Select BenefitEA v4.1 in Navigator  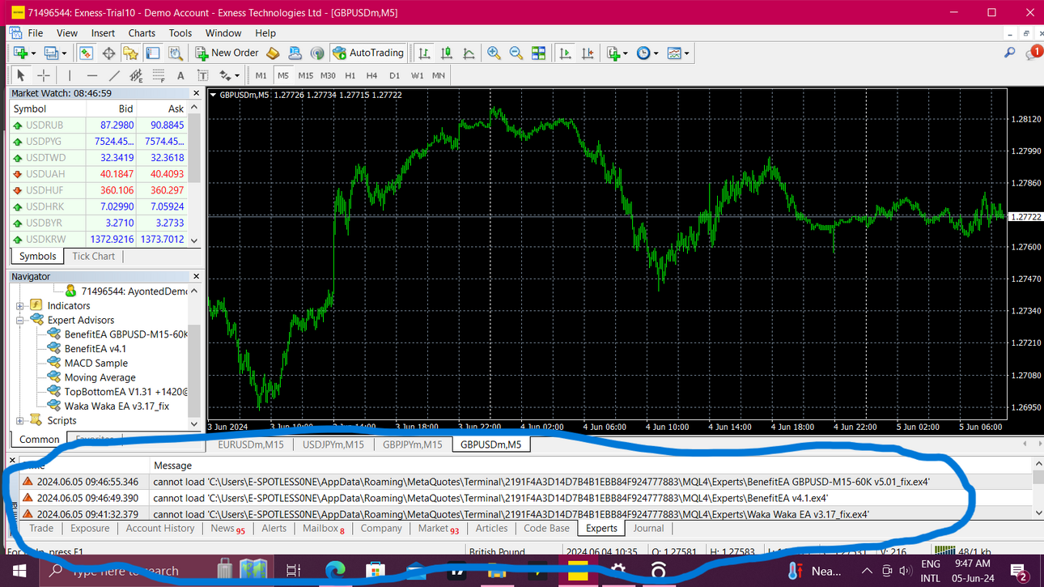(x=95, y=349)
